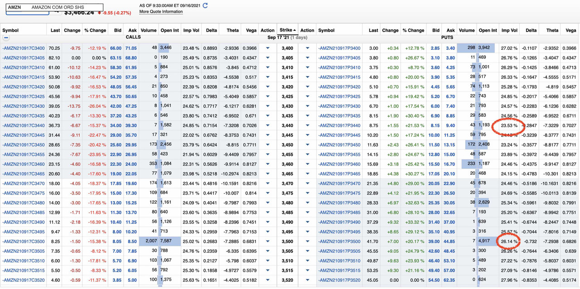Click the call ask price 71.05

[131, 48]
